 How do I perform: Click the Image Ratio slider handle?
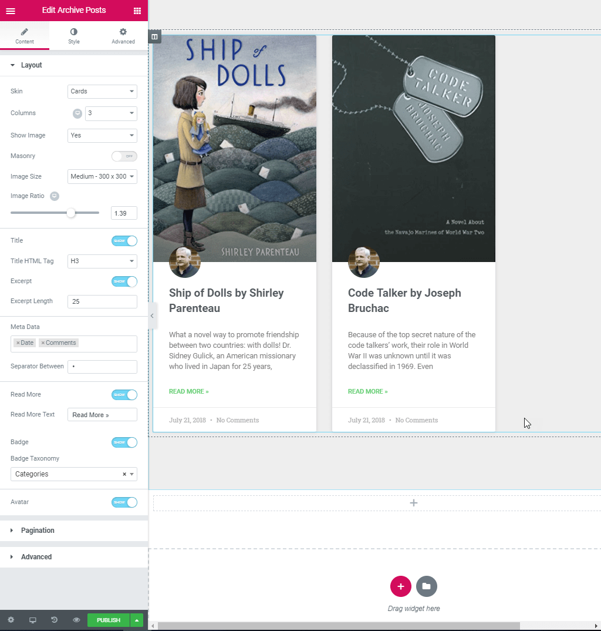click(x=71, y=213)
